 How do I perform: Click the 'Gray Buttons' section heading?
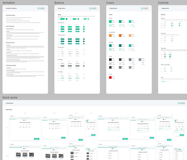[x=60, y=60]
